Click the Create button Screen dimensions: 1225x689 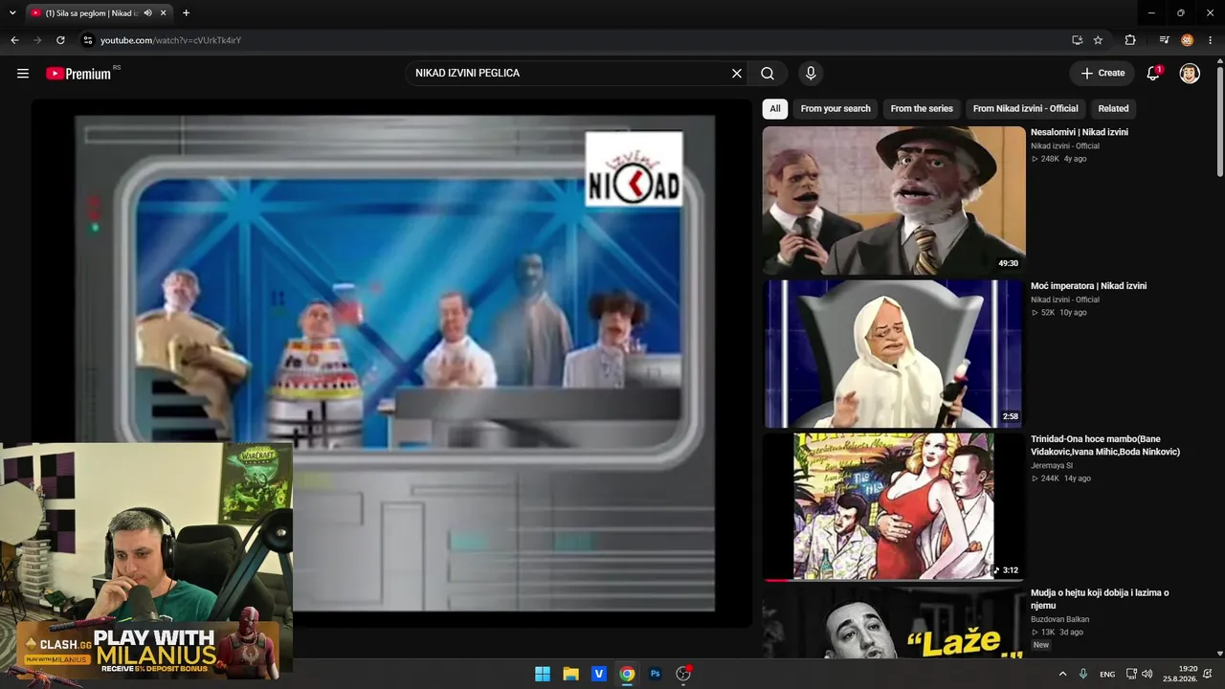[x=1102, y=73]
